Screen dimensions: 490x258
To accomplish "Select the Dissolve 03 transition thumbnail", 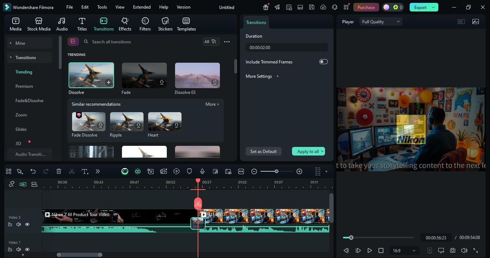I will coord(197,76).
